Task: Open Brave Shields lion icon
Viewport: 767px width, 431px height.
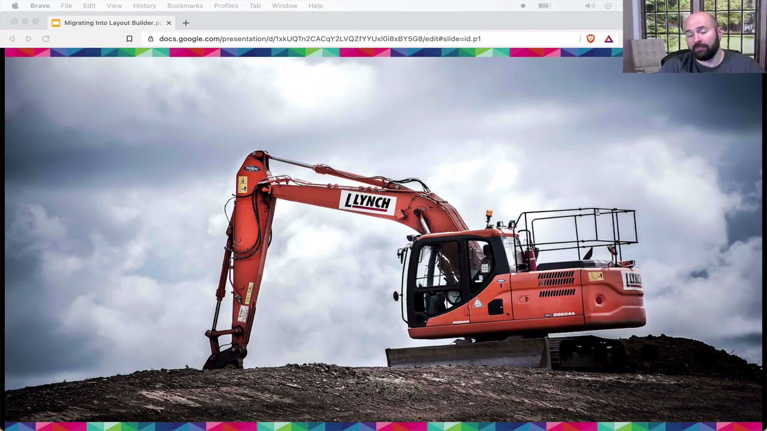Action: [591, 39]
